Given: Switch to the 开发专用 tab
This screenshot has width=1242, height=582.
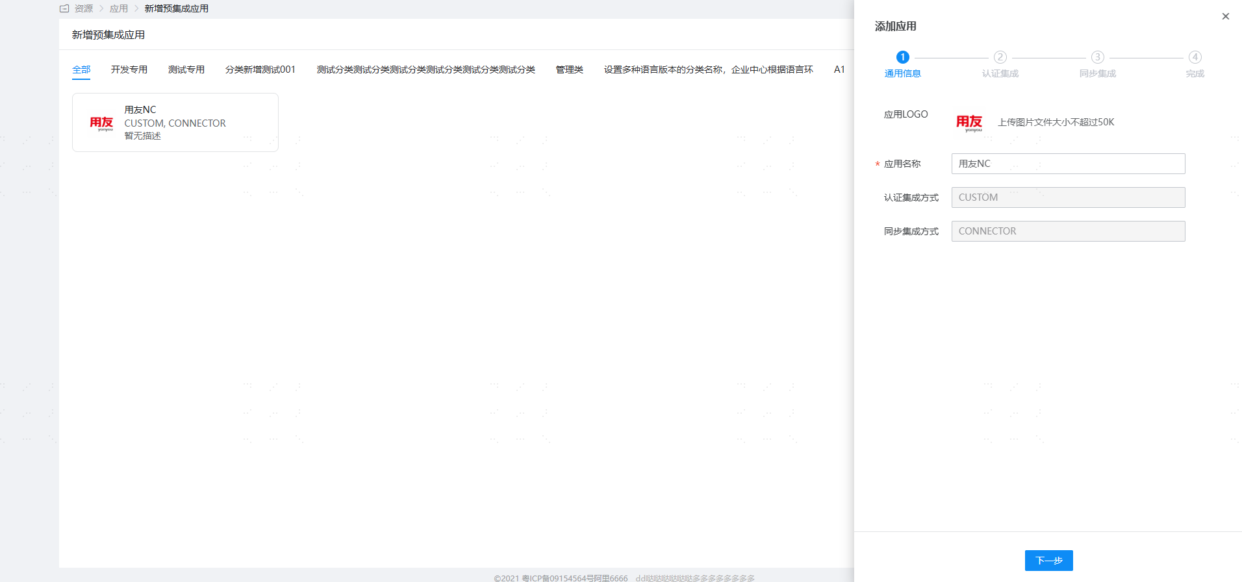Looking at the screenshot, I should pyautogui.click(x=129, y=70).
